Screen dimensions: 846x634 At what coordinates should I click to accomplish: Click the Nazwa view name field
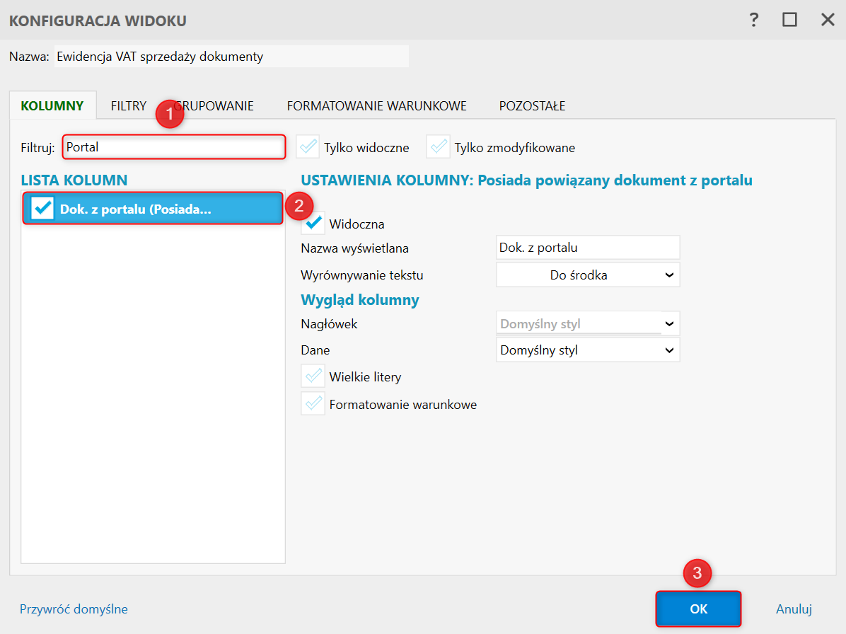click(x=231, y=57)
